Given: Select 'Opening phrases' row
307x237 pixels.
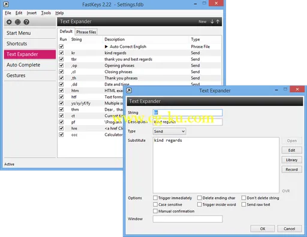Looking at the screenshot, I should click(x=140, y=65).
